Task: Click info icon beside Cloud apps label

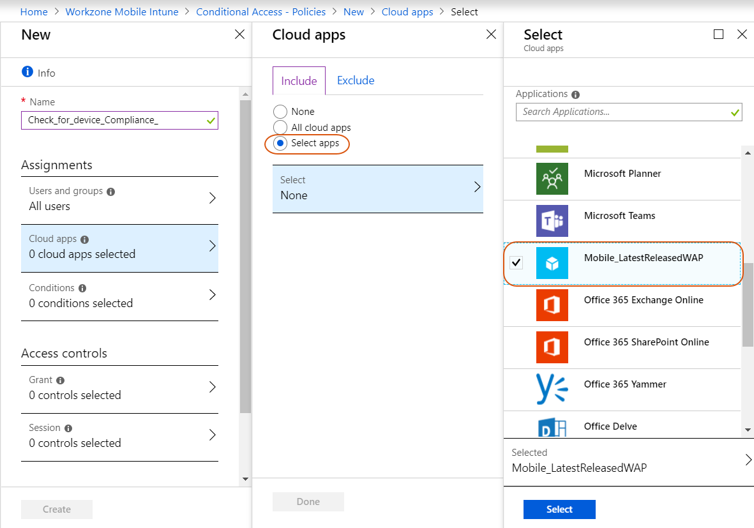Action: 85,239
